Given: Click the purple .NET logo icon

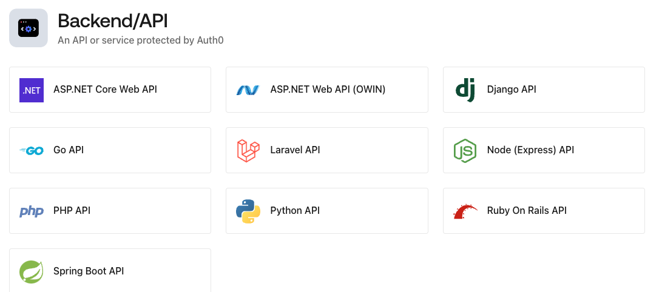Looking at the screenshot, I should point(31,90).
